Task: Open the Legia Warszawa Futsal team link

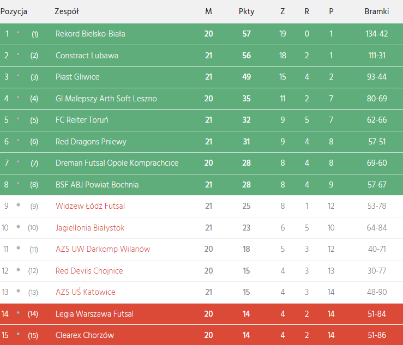Action: tap(94, 314)
